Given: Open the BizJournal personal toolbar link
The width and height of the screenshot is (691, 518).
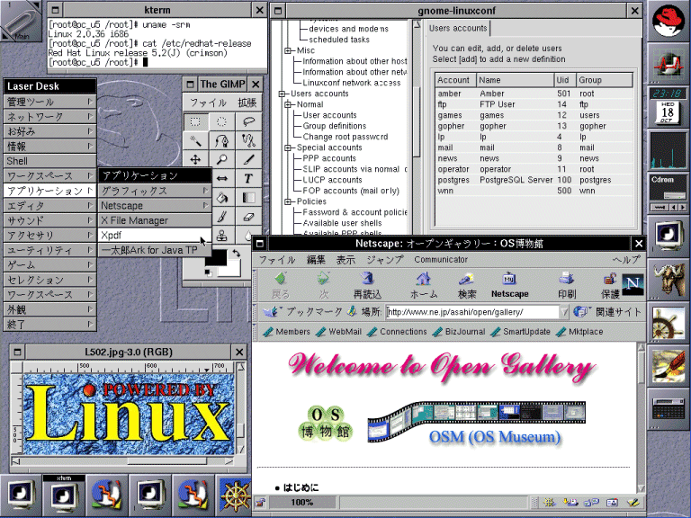Looking at the screenshot, I should [459, 332].
